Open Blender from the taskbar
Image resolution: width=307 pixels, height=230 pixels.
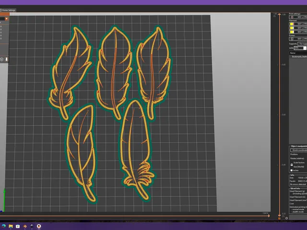pos(24,226)
